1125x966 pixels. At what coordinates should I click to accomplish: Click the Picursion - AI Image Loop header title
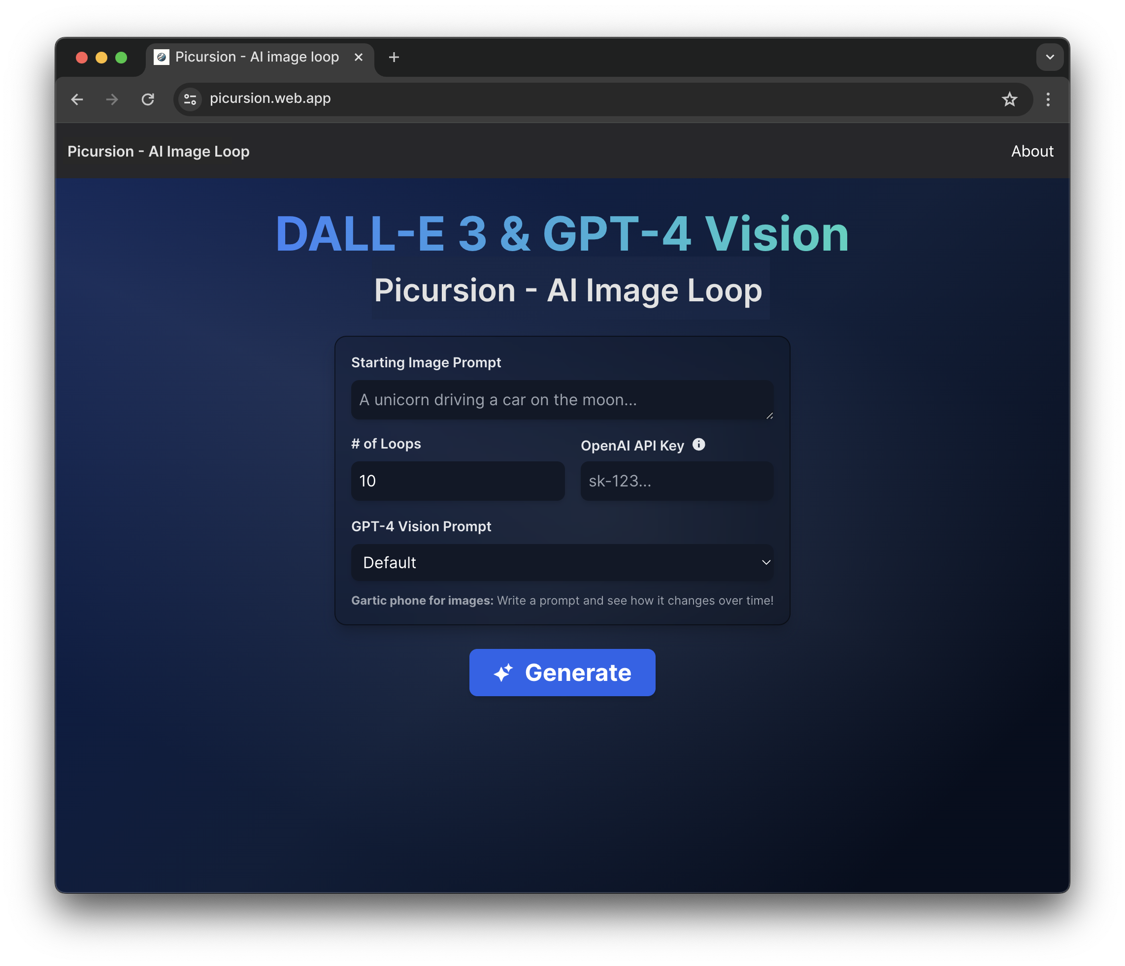tap(159, 152)
